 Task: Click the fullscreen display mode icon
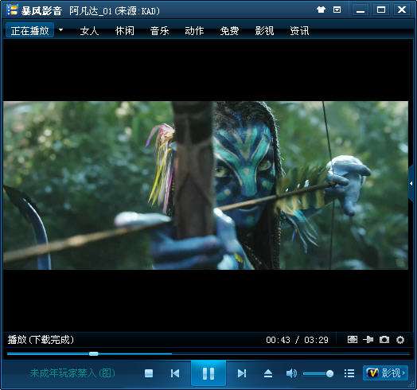click(353, 339)
